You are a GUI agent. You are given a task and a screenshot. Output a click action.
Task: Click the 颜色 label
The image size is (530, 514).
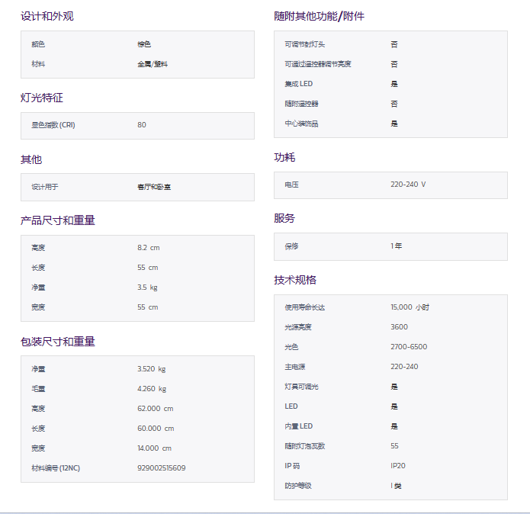(38, 44)
